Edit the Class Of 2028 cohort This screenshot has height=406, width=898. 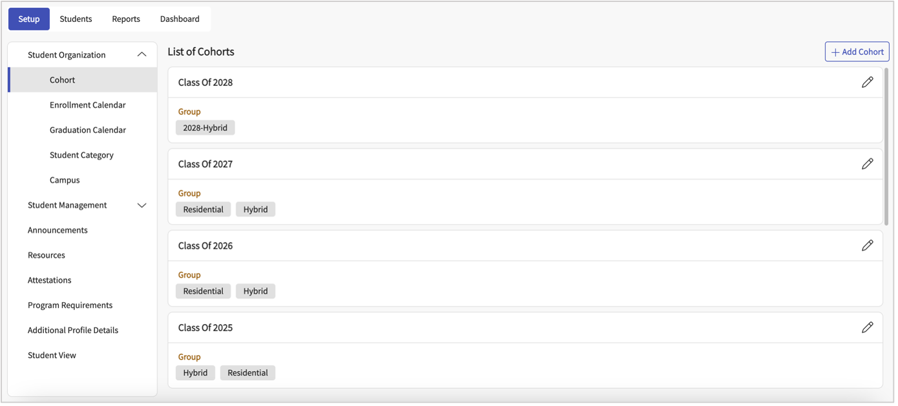(x=867, y=82)
